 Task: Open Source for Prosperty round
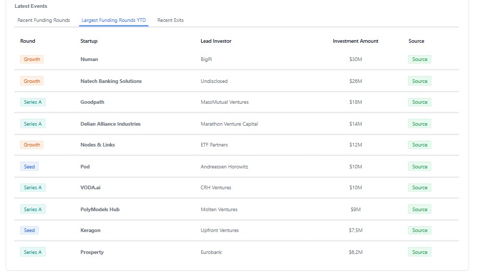pos(420,252)
